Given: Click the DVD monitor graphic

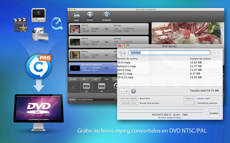Looking at the screenshot, I should [39, 112].
